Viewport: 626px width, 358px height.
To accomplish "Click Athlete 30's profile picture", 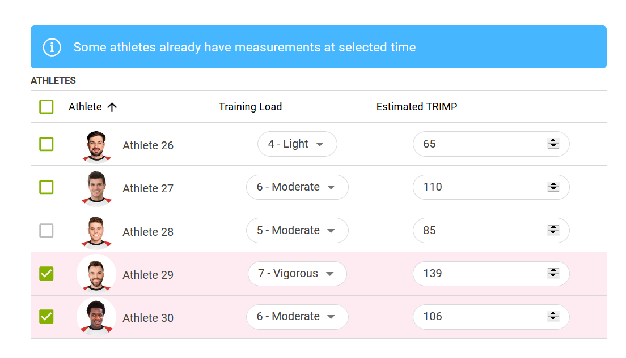I will coord(96,317).
